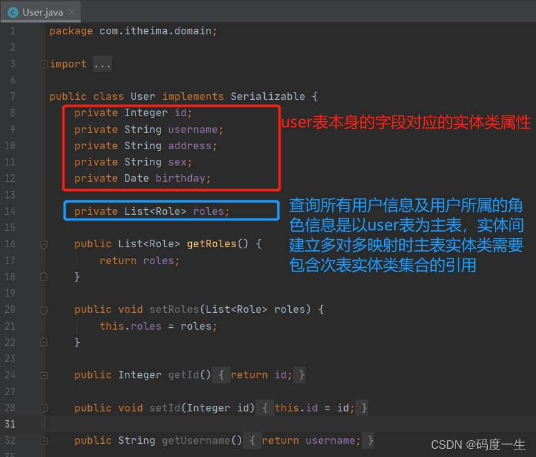Click 'List<Role>' type on line 14

[155, 211]
